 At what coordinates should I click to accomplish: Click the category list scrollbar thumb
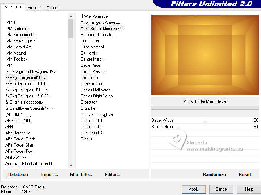click(x=71, y=29)
